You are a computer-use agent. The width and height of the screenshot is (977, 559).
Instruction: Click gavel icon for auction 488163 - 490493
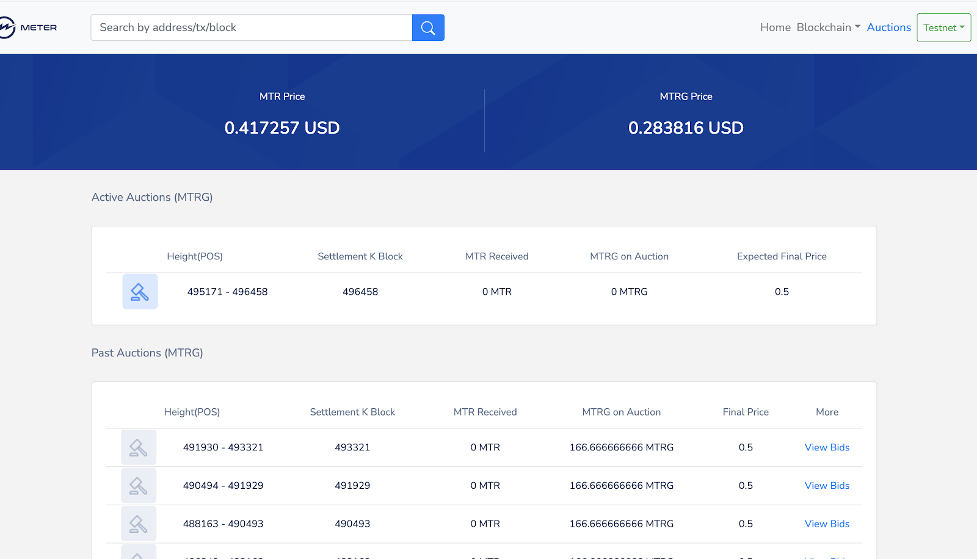139,524
